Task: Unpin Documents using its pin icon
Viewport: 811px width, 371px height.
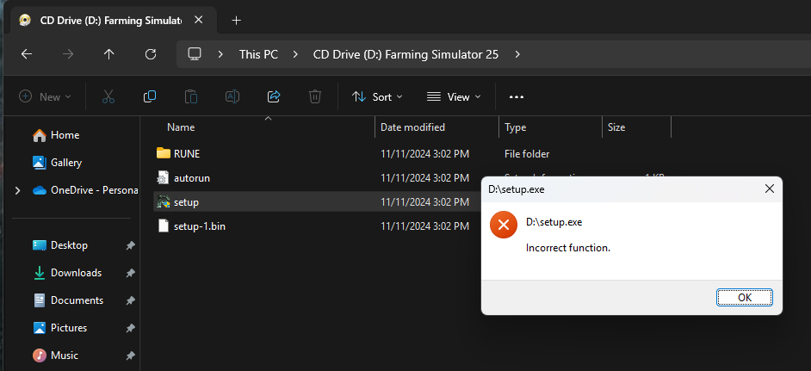Action: (130, 300)
